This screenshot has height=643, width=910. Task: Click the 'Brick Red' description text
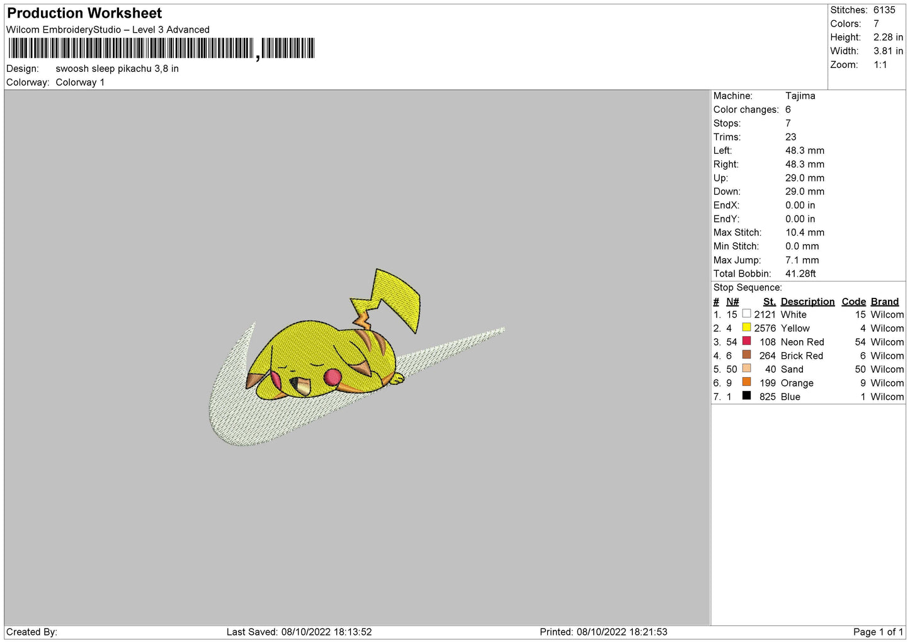click(x=802, y=356)
